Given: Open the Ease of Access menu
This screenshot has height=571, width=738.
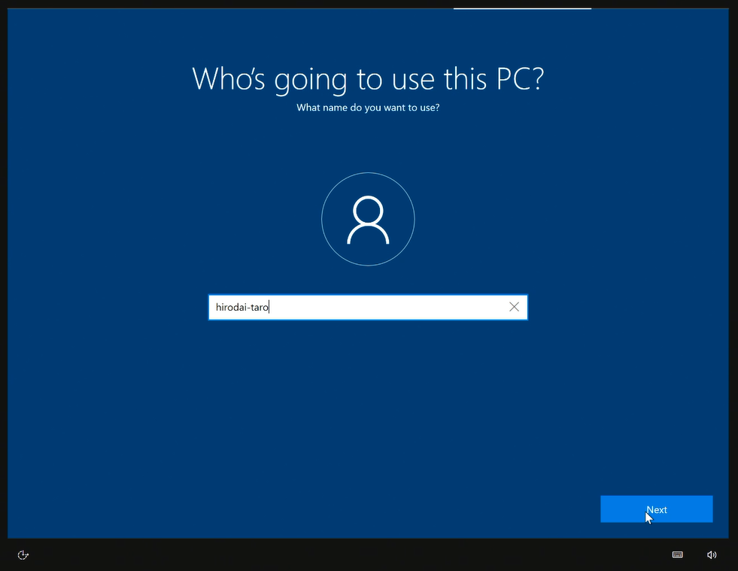Looking at the screenshot, I should pos(23,555).
